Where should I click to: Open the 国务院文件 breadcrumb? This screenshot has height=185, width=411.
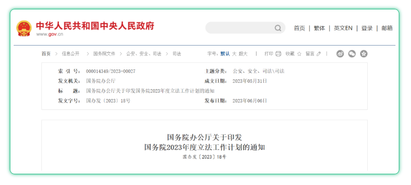point(105,54)
